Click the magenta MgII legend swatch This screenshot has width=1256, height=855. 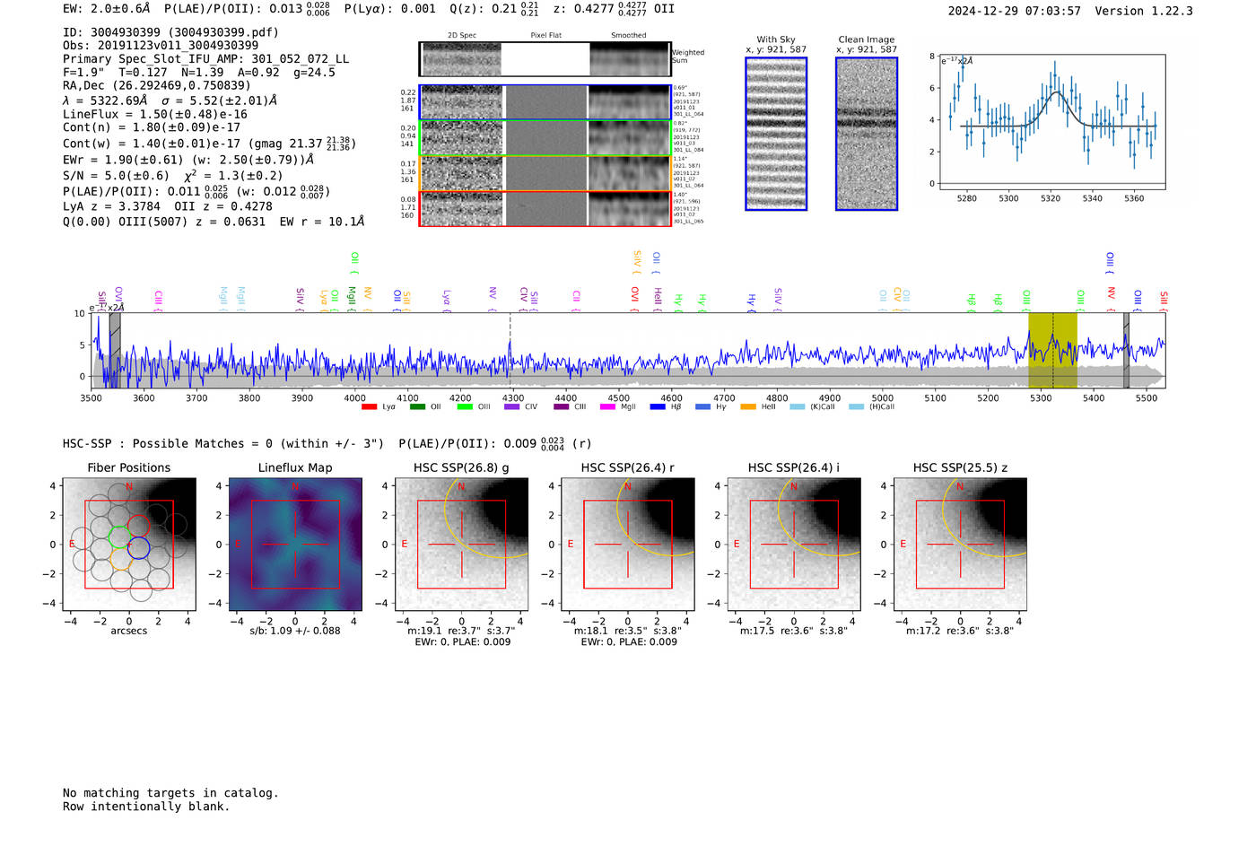(x=608, y=407)
